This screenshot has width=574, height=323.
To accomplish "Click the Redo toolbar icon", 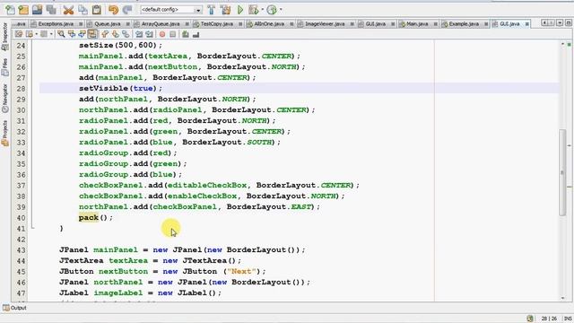I will pyautogui.click(x=127, y=10).
